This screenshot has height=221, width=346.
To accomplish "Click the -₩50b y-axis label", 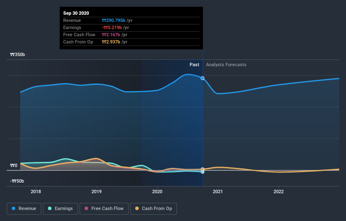I will [17, 181].
